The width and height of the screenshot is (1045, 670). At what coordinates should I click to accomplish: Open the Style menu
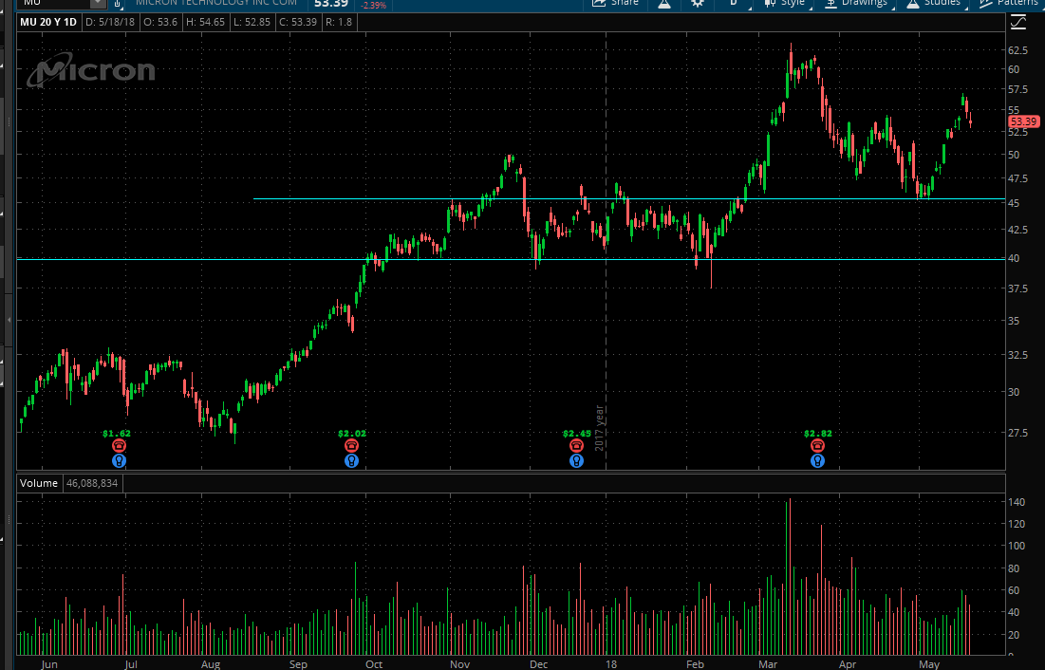pos(785,4)
